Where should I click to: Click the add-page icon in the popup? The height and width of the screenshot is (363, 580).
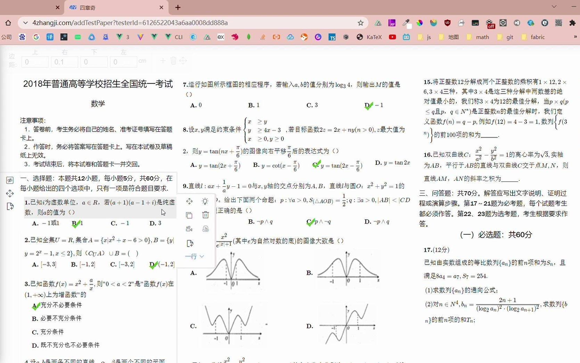click(x=190, y=243)
